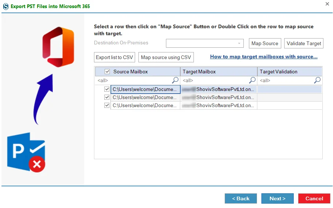Click the Shoviv logo icon in title bar
This screenshot has height=208, width=333.
coord(6,6)
